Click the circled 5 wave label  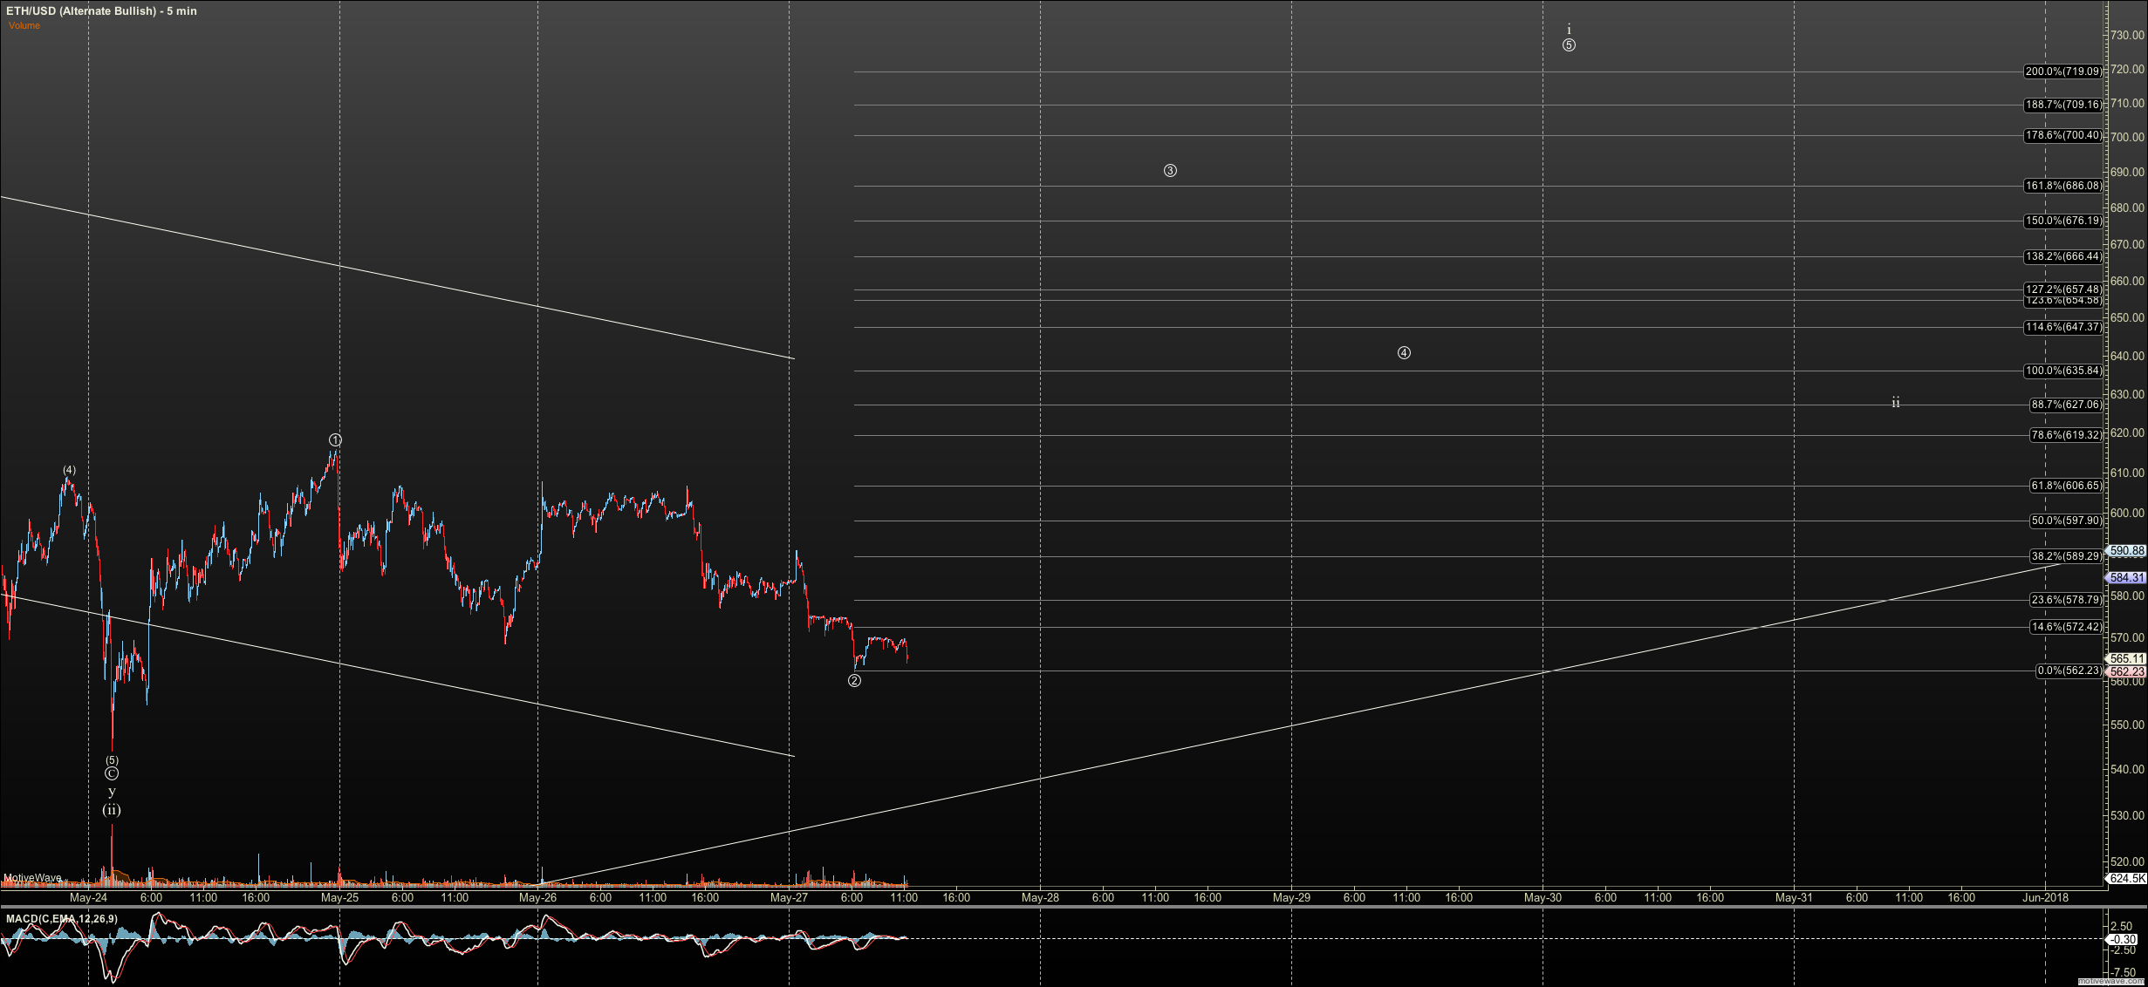(x=1569, y=45)
